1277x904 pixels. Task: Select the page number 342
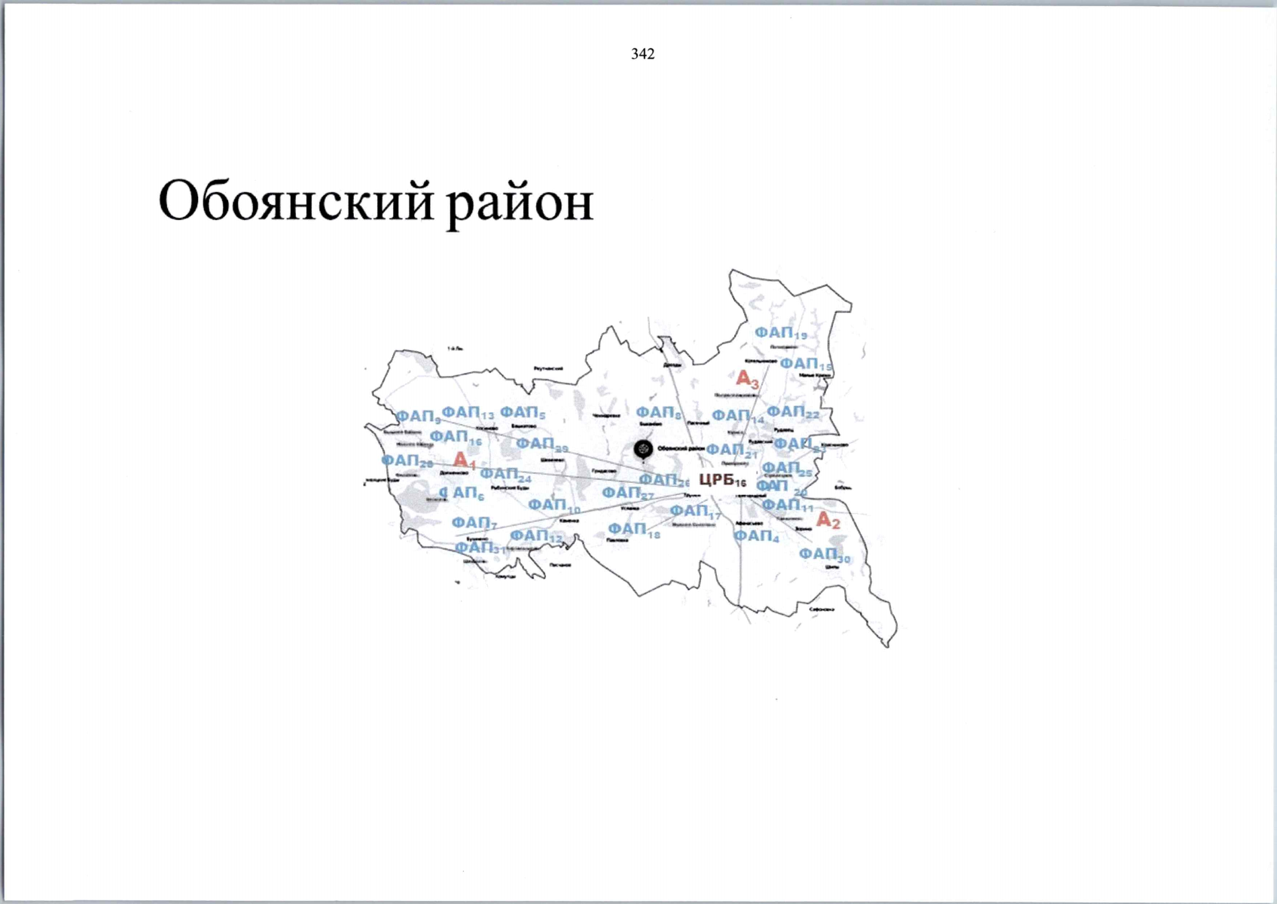pos(643,53)
